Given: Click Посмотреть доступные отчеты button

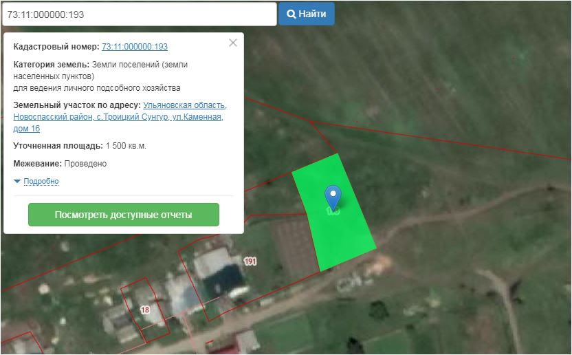Looking at the screenshot, I should point(124,215).
